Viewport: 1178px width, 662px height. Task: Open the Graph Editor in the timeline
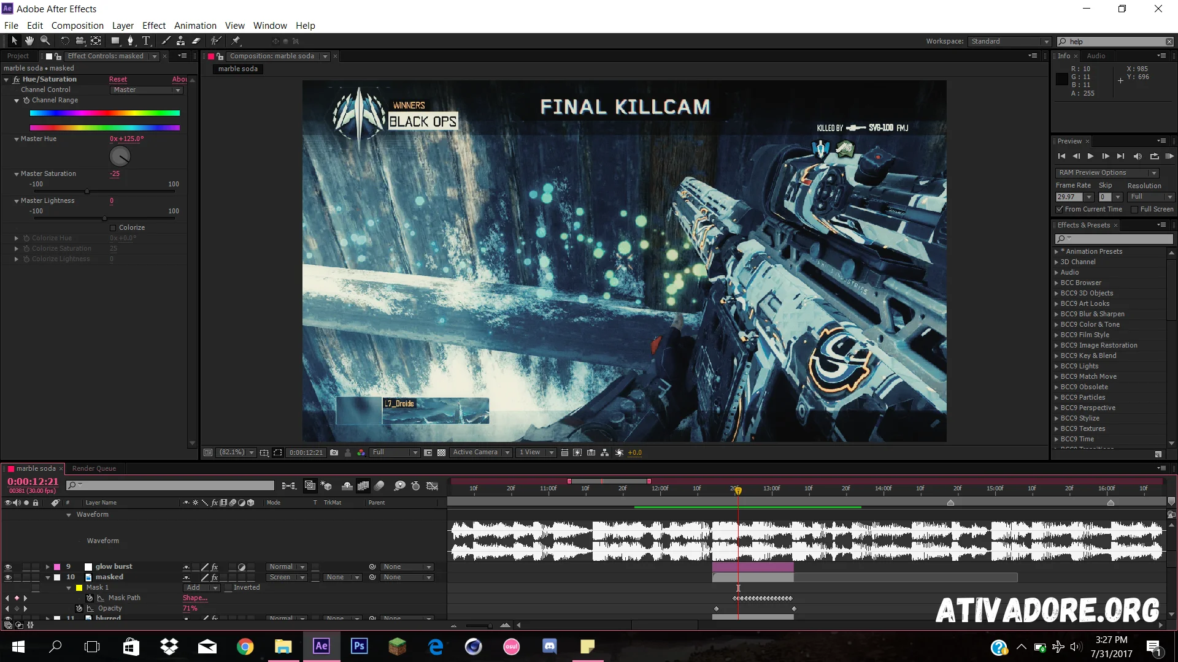pyautogui.click(x=432, y=485)
